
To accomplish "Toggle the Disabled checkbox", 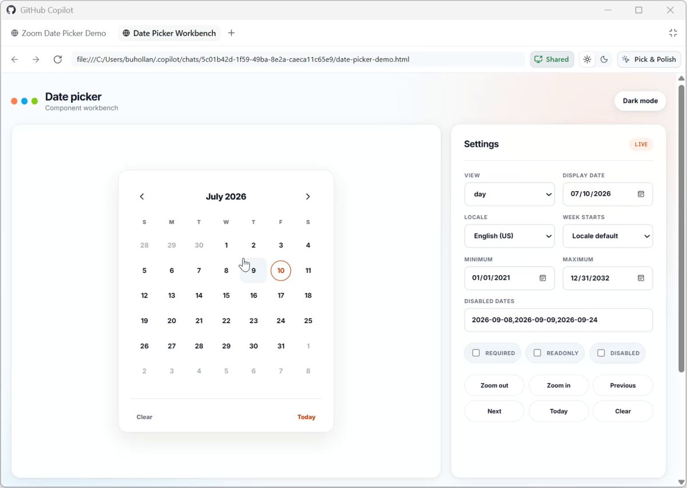I will (x=601, y=353).
